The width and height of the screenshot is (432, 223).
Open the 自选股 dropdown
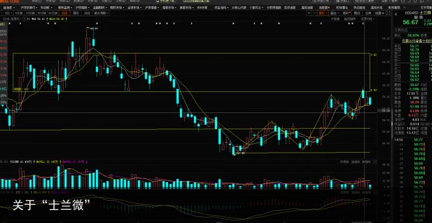click(x=9, y=7)
